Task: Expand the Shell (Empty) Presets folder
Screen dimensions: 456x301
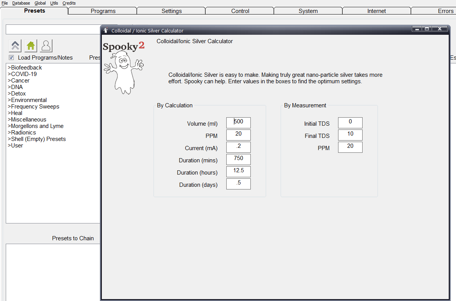Action: [37, 139]
